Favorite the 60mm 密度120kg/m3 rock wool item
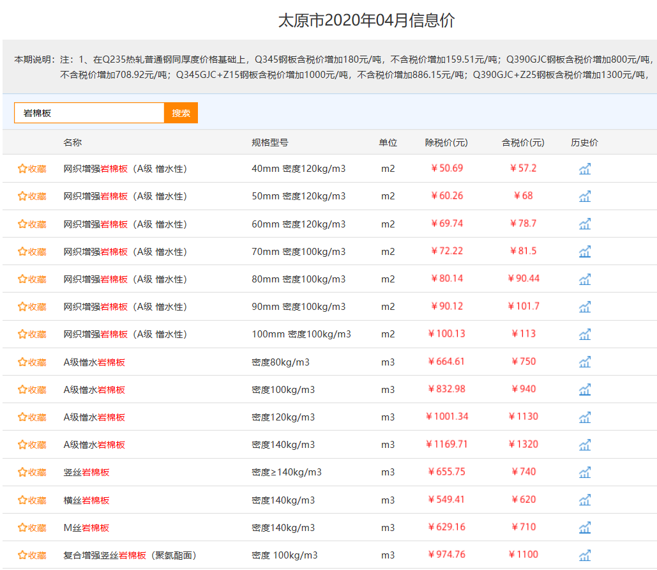657x570 pixels. (32, 224)
